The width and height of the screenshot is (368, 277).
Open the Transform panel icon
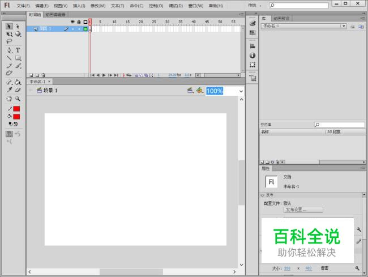point(253,65)
